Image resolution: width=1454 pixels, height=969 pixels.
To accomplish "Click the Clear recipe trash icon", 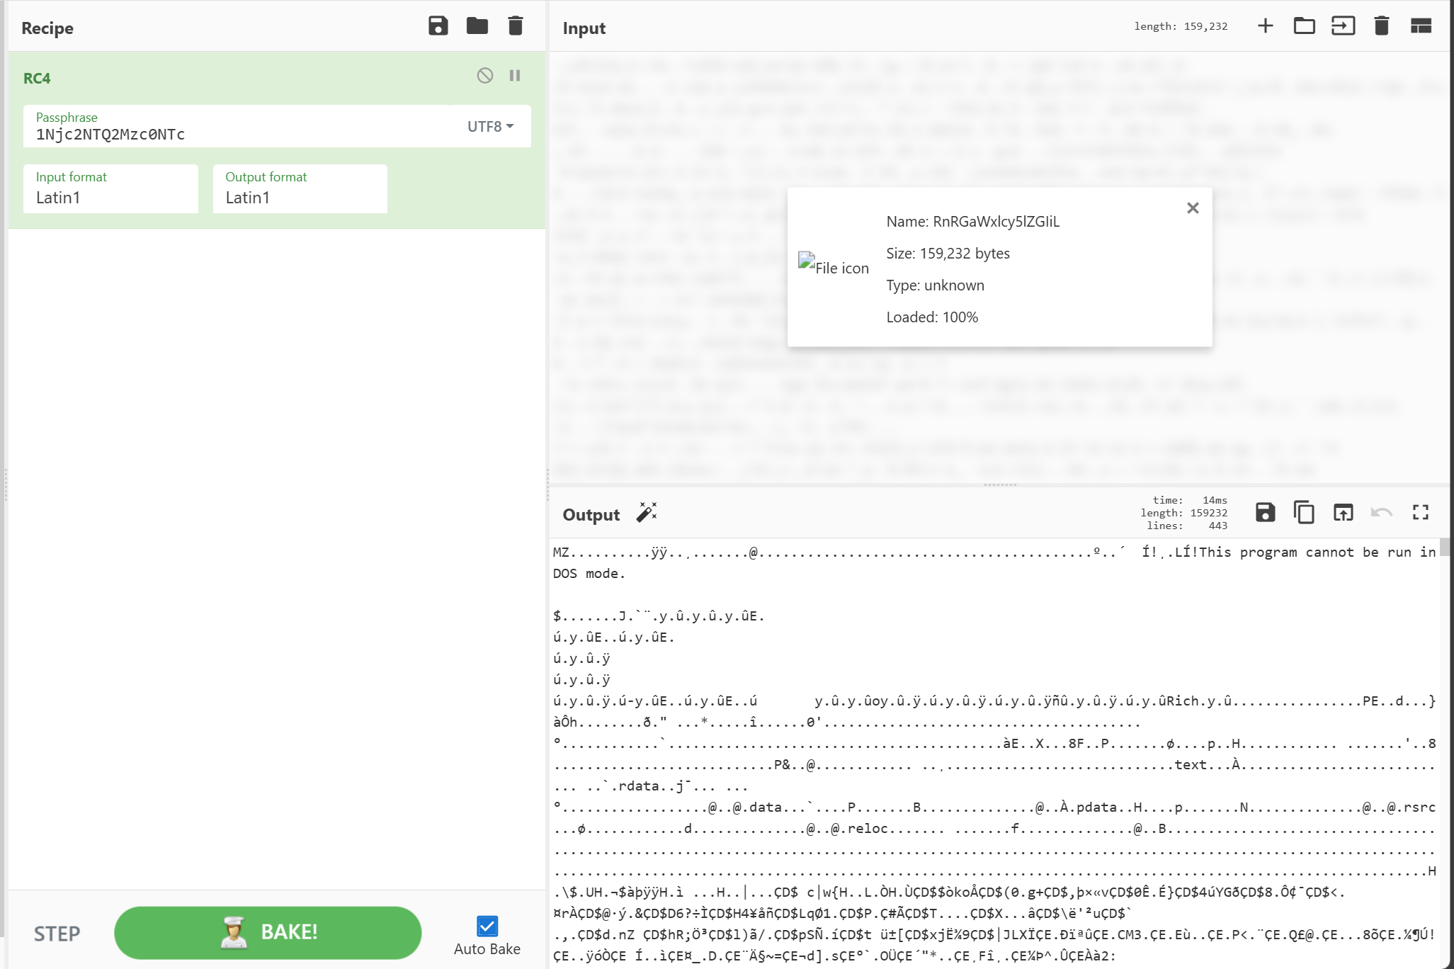I will [x=516, y=26].
